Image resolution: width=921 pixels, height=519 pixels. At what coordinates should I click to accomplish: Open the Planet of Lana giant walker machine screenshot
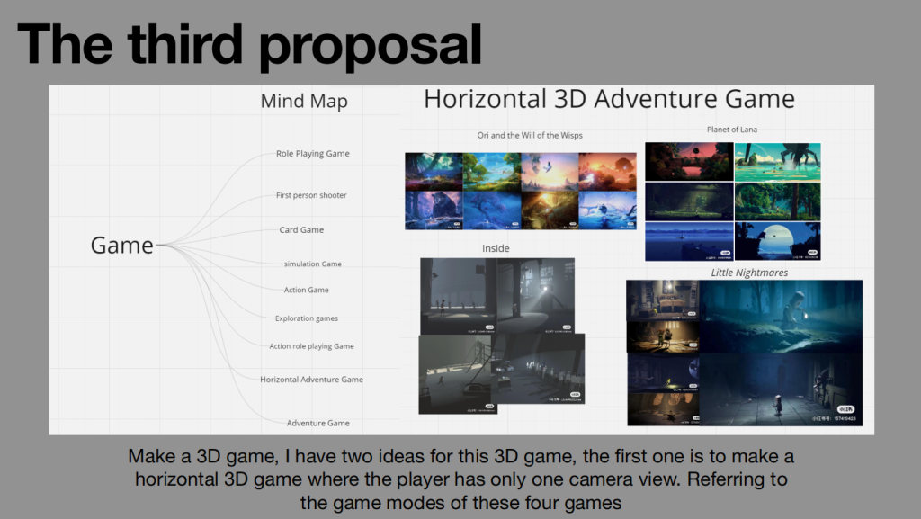[778, 162]
